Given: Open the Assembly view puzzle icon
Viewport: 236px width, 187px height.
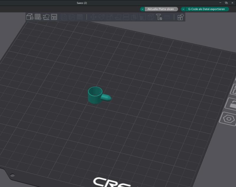Looking at the screenshot, I should tap(181, 17).
